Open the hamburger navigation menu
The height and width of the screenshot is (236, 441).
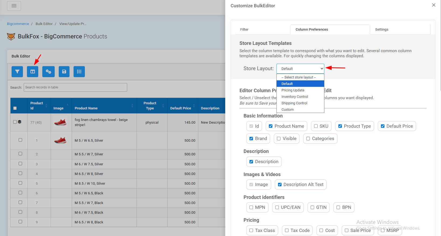pos(14,6)
